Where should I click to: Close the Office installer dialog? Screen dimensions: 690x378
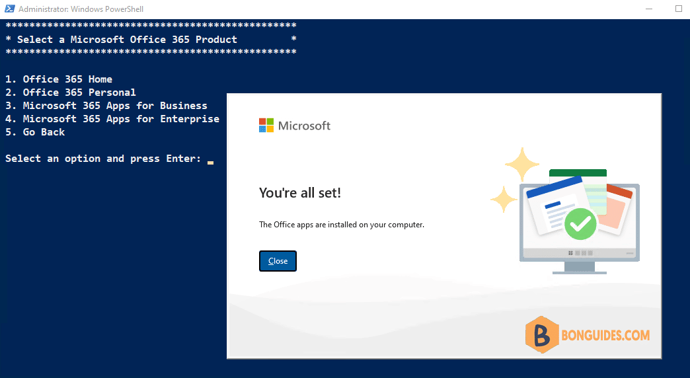pos(278,261)
